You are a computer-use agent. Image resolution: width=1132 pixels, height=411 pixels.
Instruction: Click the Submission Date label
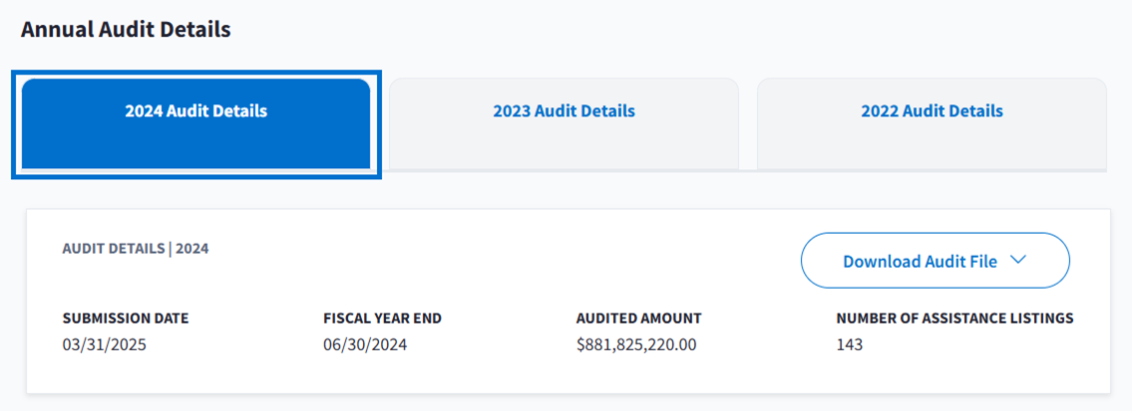126,318
